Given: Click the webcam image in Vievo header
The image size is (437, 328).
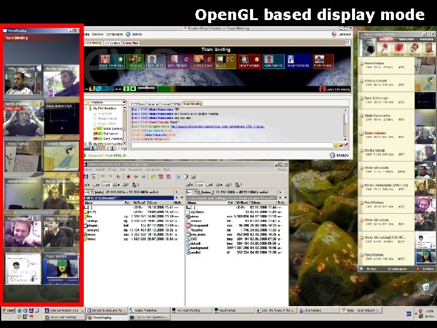Looking at the screenshot, I should [x=368, y=47].
